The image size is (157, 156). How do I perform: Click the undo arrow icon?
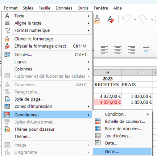coord(126,19)
